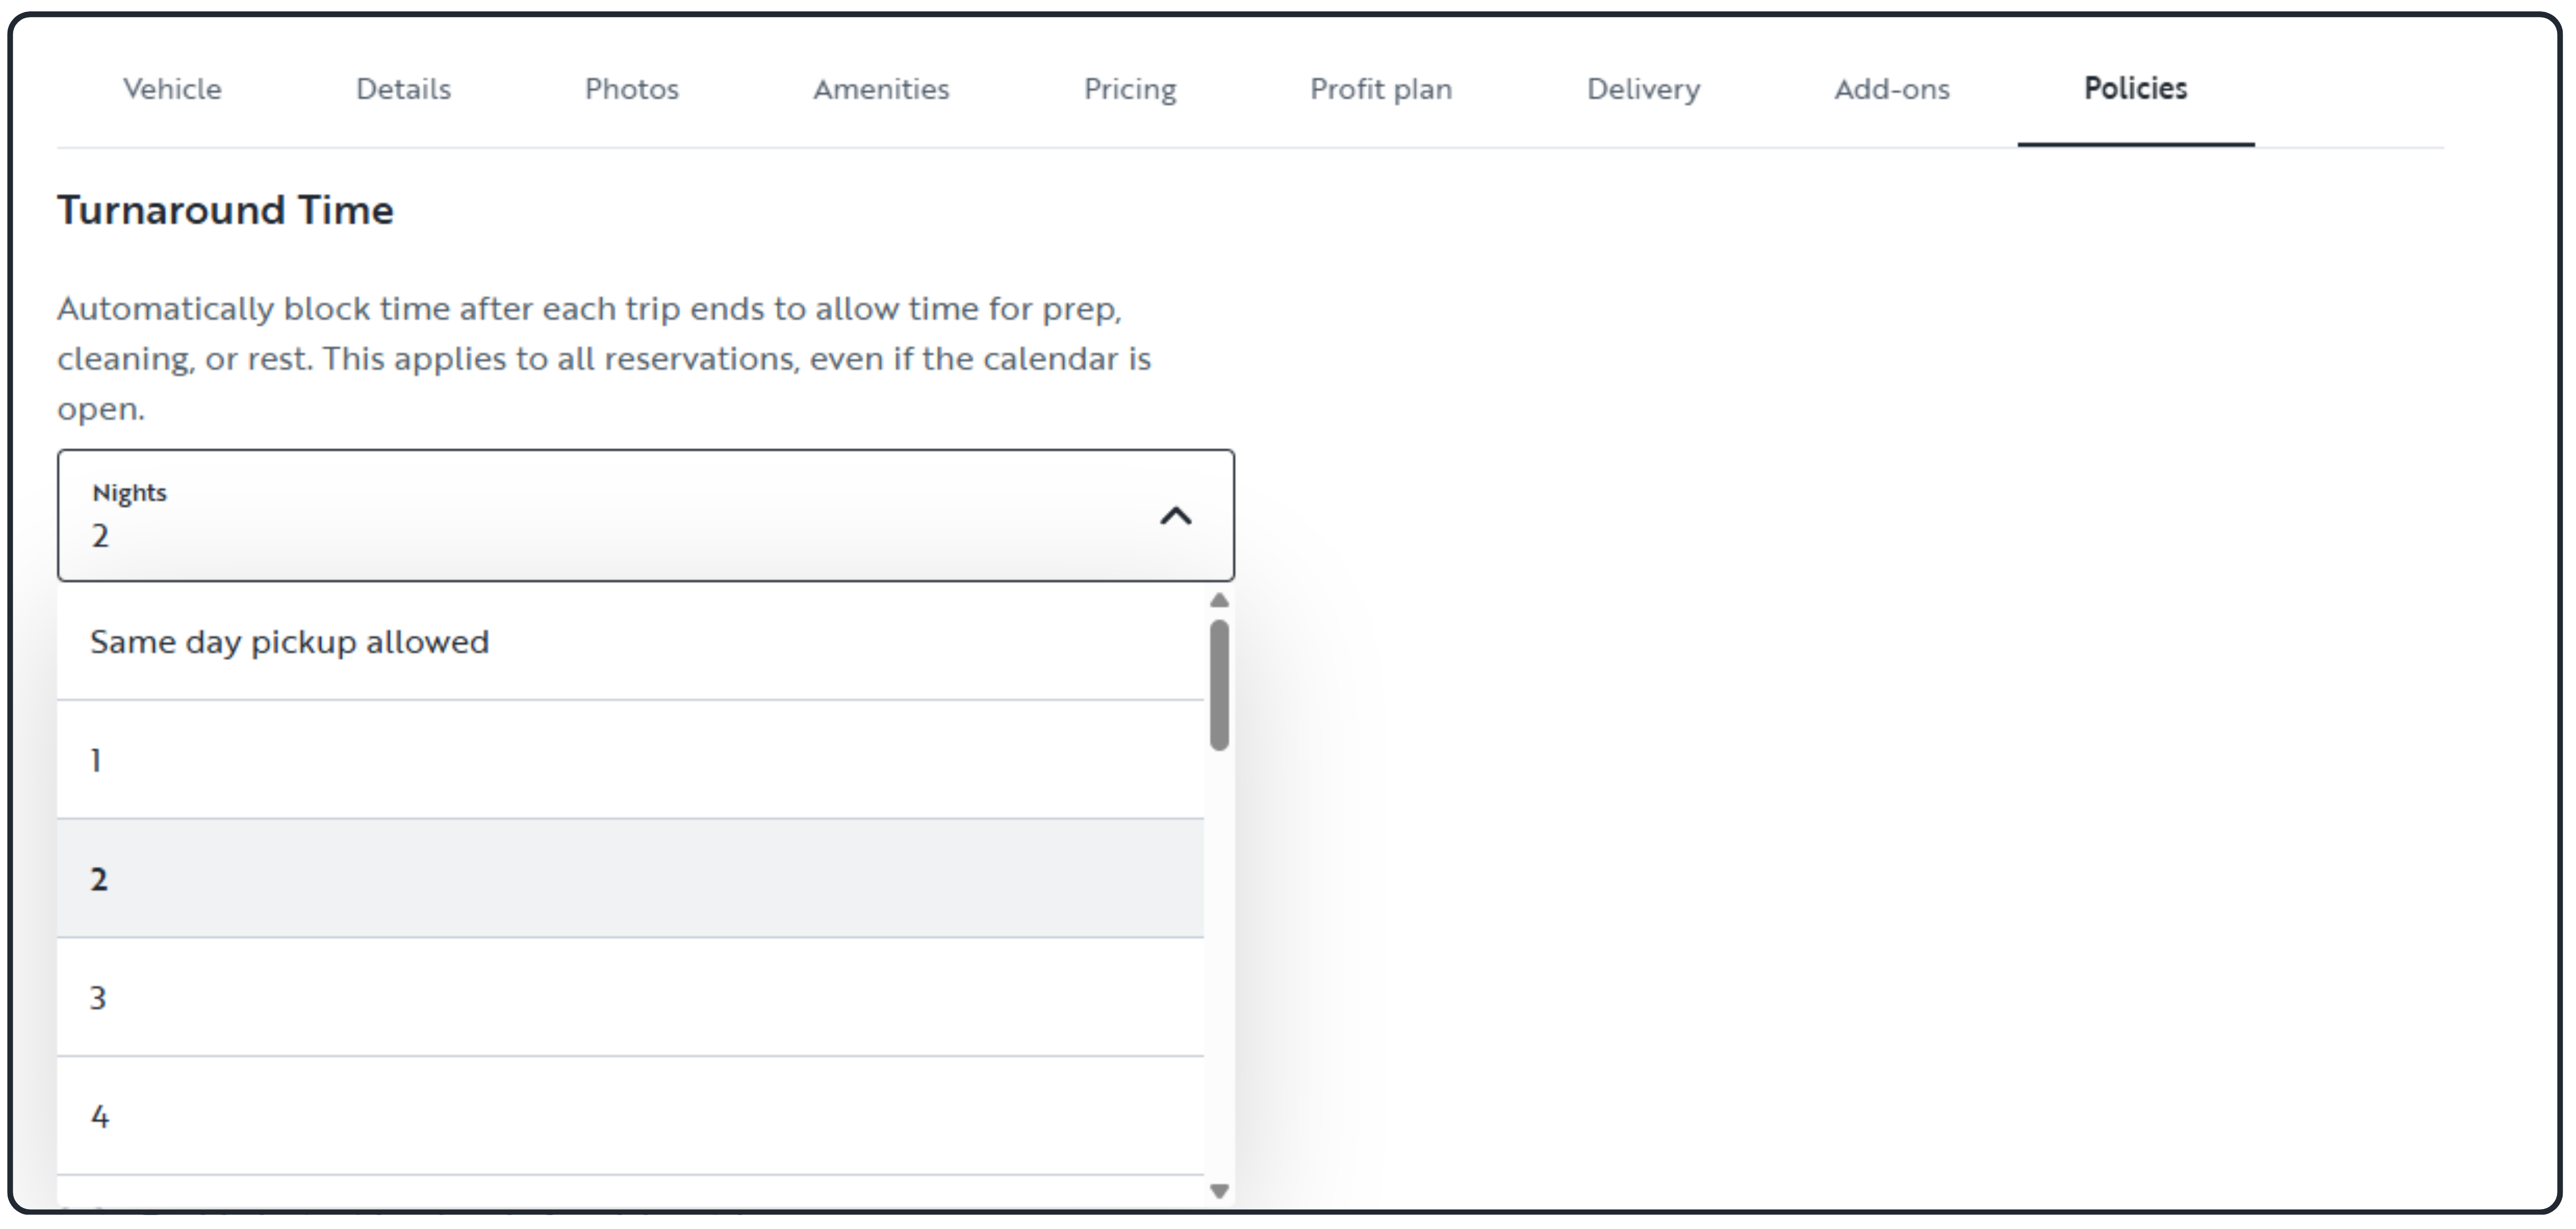Open the Profit plan tab
Image resolution: width=2576 pixels, height=1229 pixels.
click(1381, 89)
